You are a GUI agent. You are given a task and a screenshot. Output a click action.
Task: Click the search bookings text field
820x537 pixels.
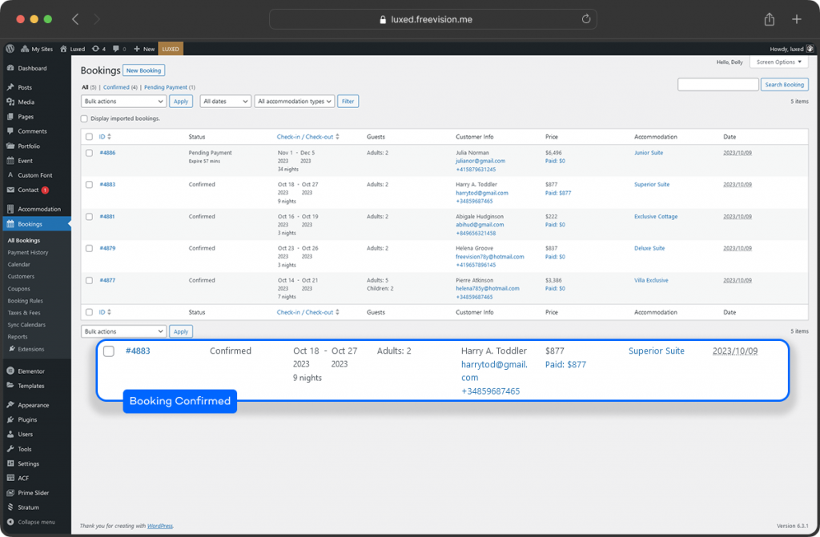click(717, 84)
